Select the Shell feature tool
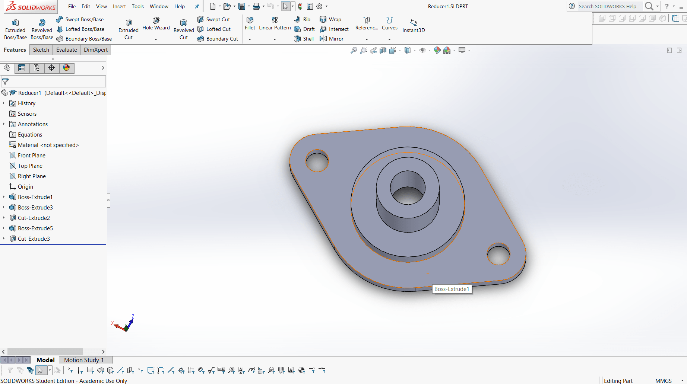This screenshot has width=687, height=384. pyautogui.click(x=304, y=39)
